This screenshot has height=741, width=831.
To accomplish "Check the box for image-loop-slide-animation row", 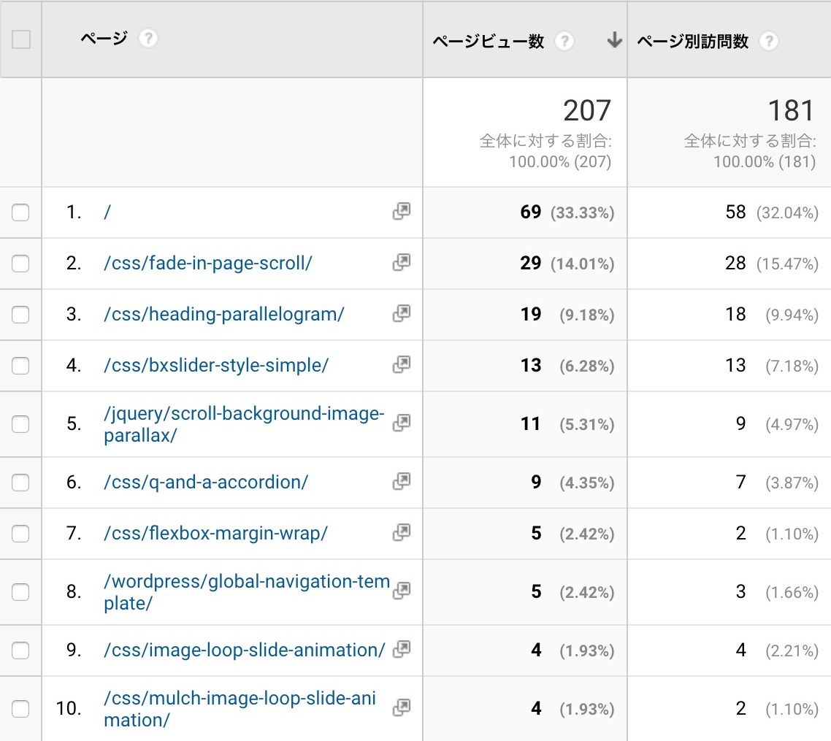I will [x=20, y=650].
